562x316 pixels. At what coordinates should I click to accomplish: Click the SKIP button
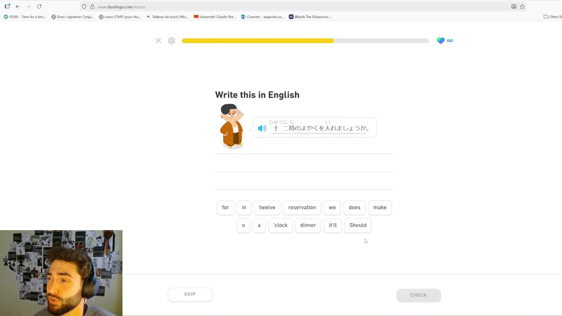pos(190,294)
